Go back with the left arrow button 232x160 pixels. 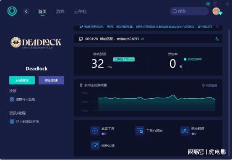[26, 11]
